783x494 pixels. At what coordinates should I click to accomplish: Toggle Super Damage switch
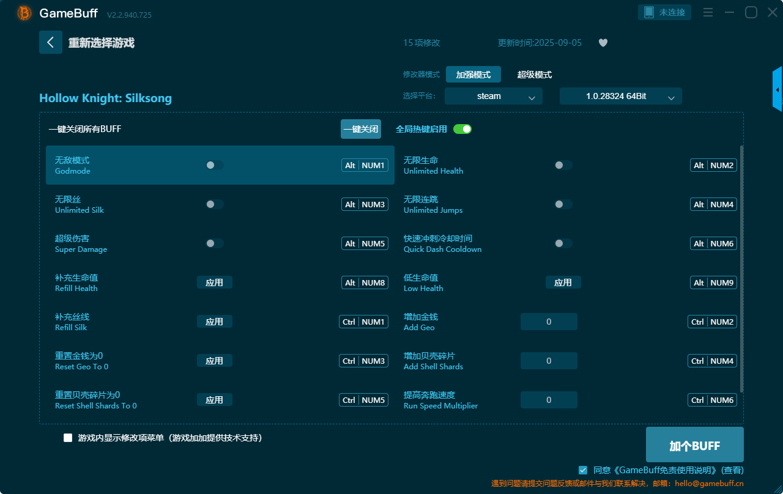[x=214, y=243]
